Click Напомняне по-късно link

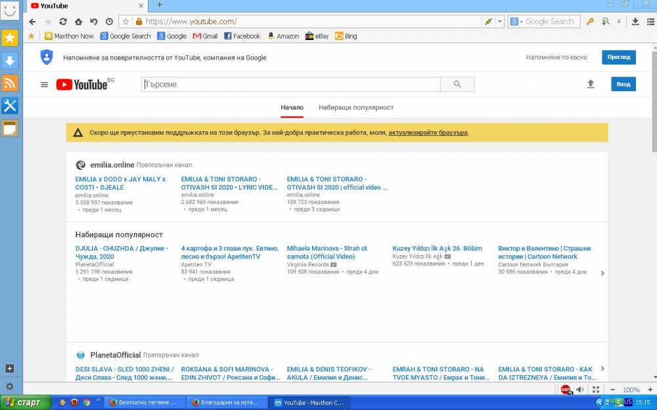[x=556, y=57]
